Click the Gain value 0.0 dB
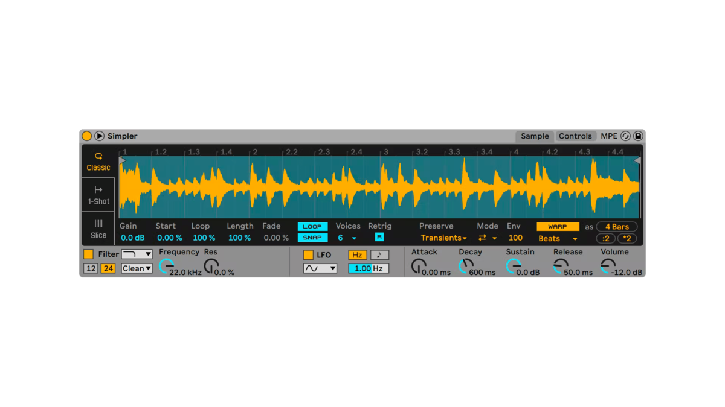This screenshot has width=725, height=407. 132,238
